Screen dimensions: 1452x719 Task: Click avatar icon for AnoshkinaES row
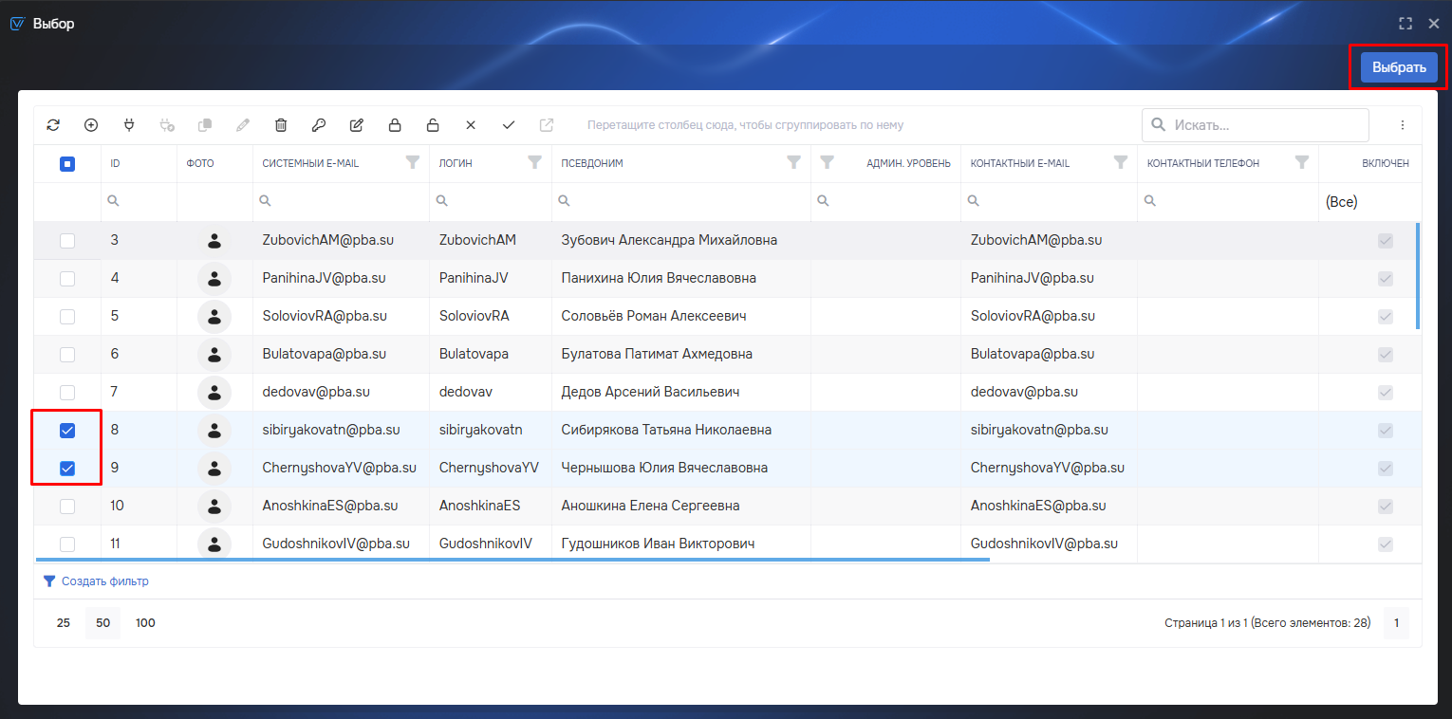click(214, 506)
